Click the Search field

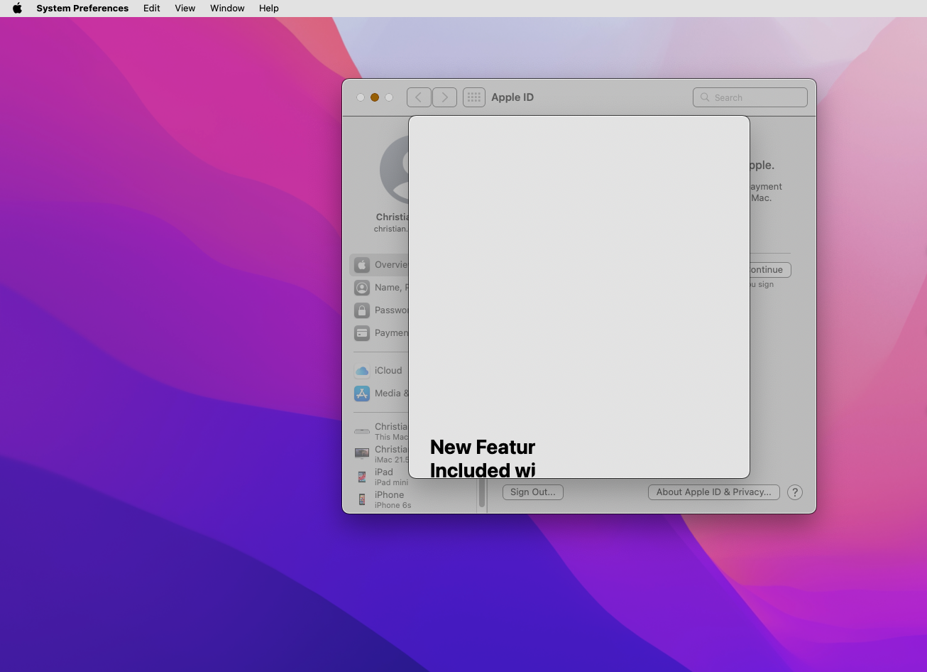(x=750, y=97)
